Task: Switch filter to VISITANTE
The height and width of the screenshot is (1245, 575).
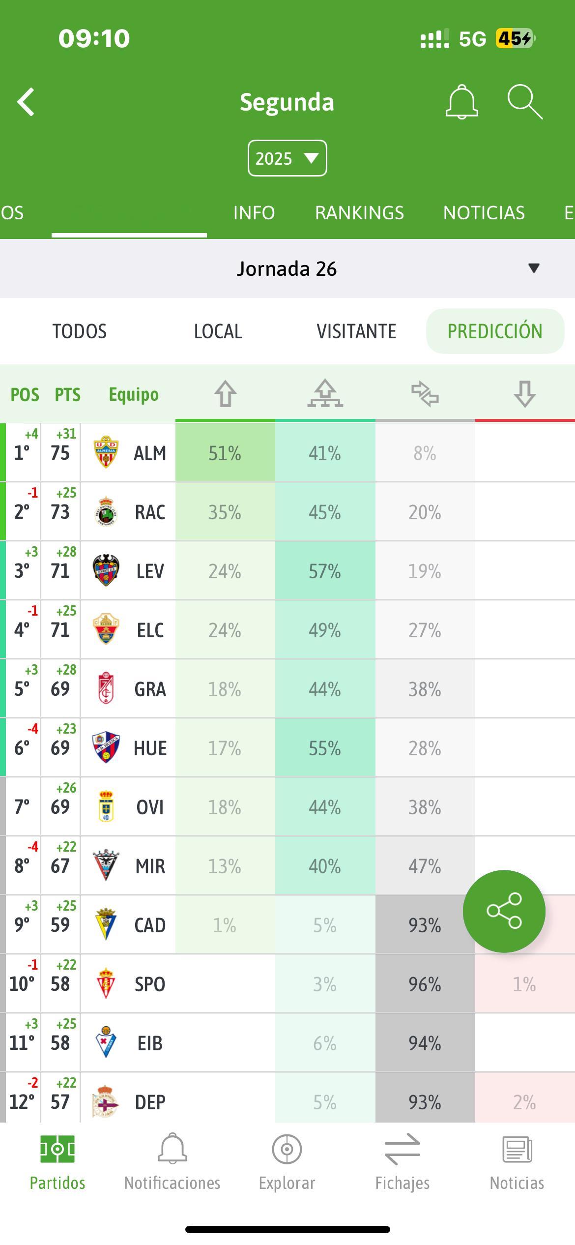Action: [356, 331]
